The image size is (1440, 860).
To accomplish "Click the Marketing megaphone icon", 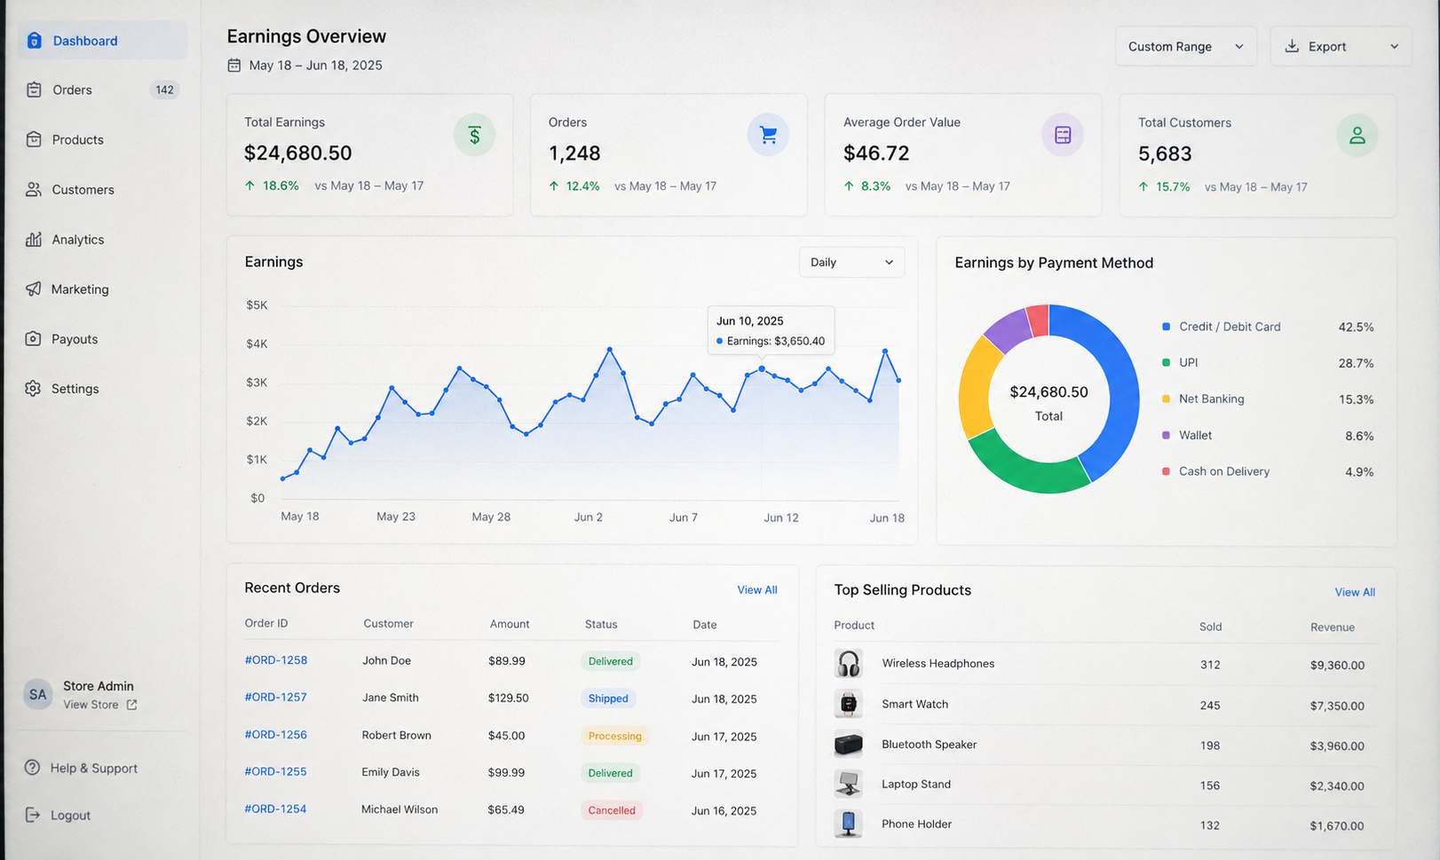I will tap(34, 288).
